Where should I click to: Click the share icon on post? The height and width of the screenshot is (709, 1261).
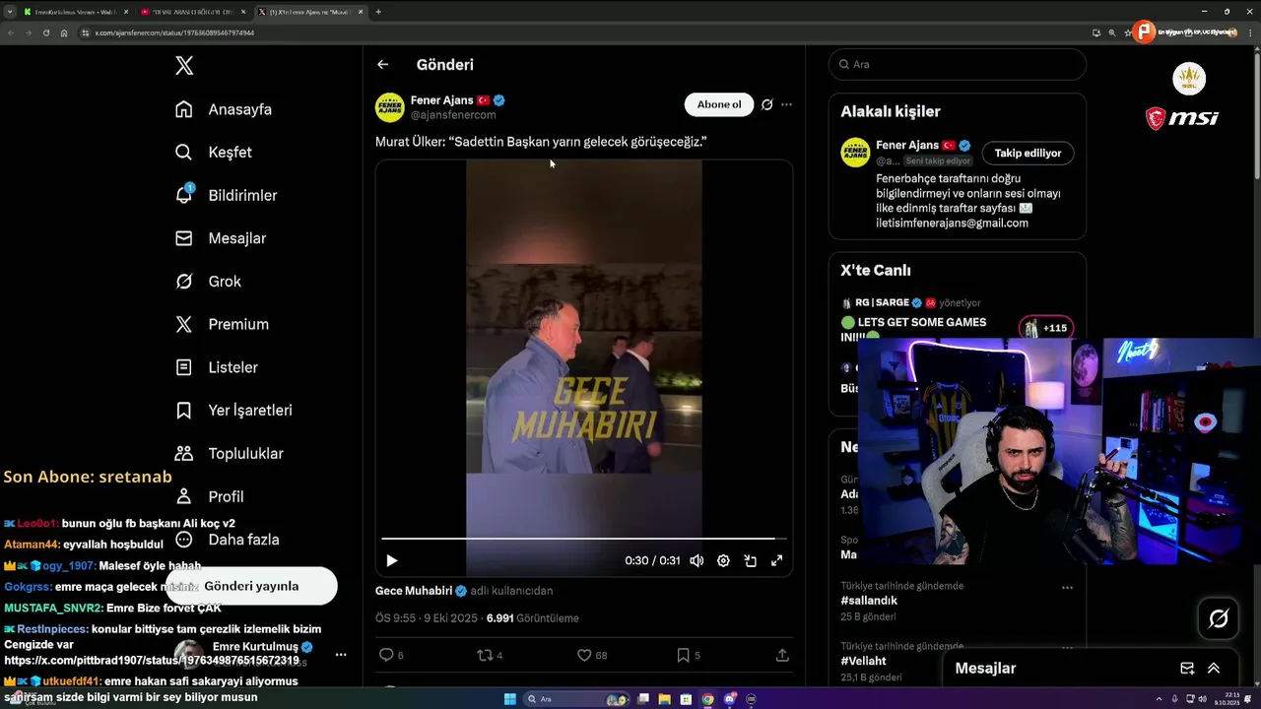[782, 655]
